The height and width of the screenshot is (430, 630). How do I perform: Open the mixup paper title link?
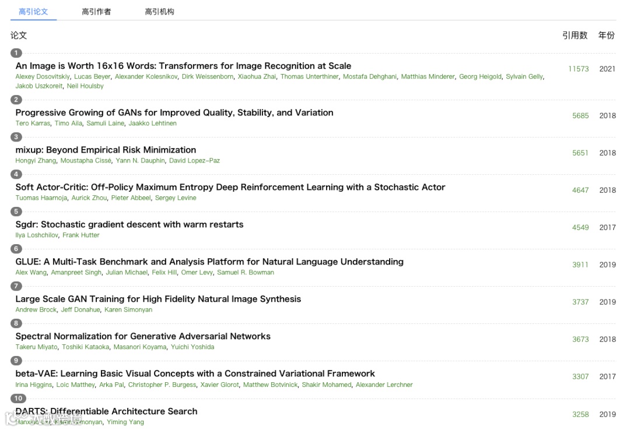click(106, 150)
